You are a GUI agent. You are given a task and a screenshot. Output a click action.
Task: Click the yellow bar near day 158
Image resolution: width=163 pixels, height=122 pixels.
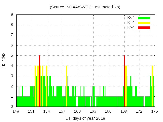coord(66,86)
